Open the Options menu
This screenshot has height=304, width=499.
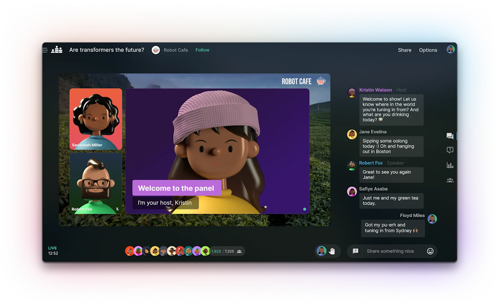pyautogui.click(x=428, y=50)
